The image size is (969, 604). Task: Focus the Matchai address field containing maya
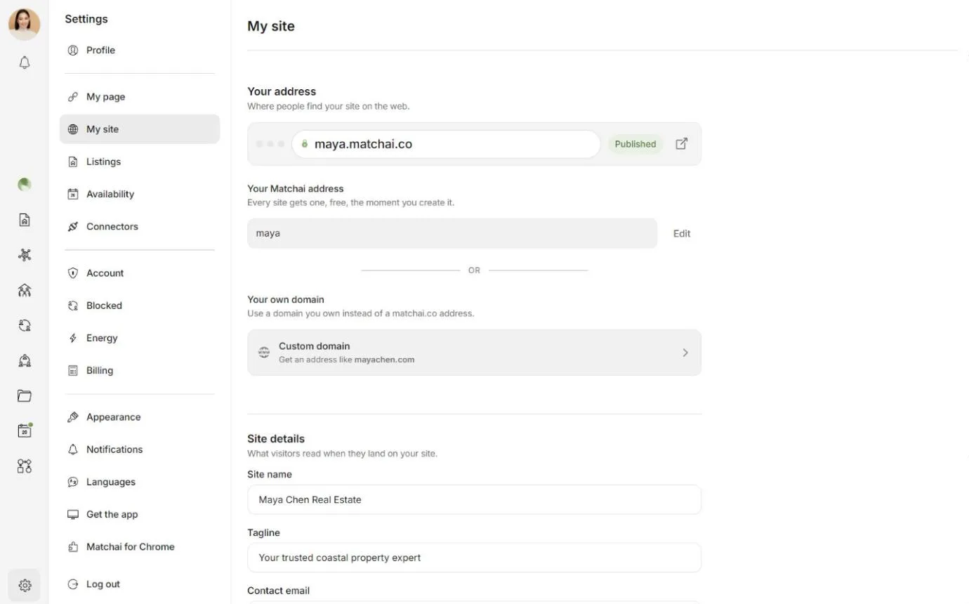click(x=452, y=233)
